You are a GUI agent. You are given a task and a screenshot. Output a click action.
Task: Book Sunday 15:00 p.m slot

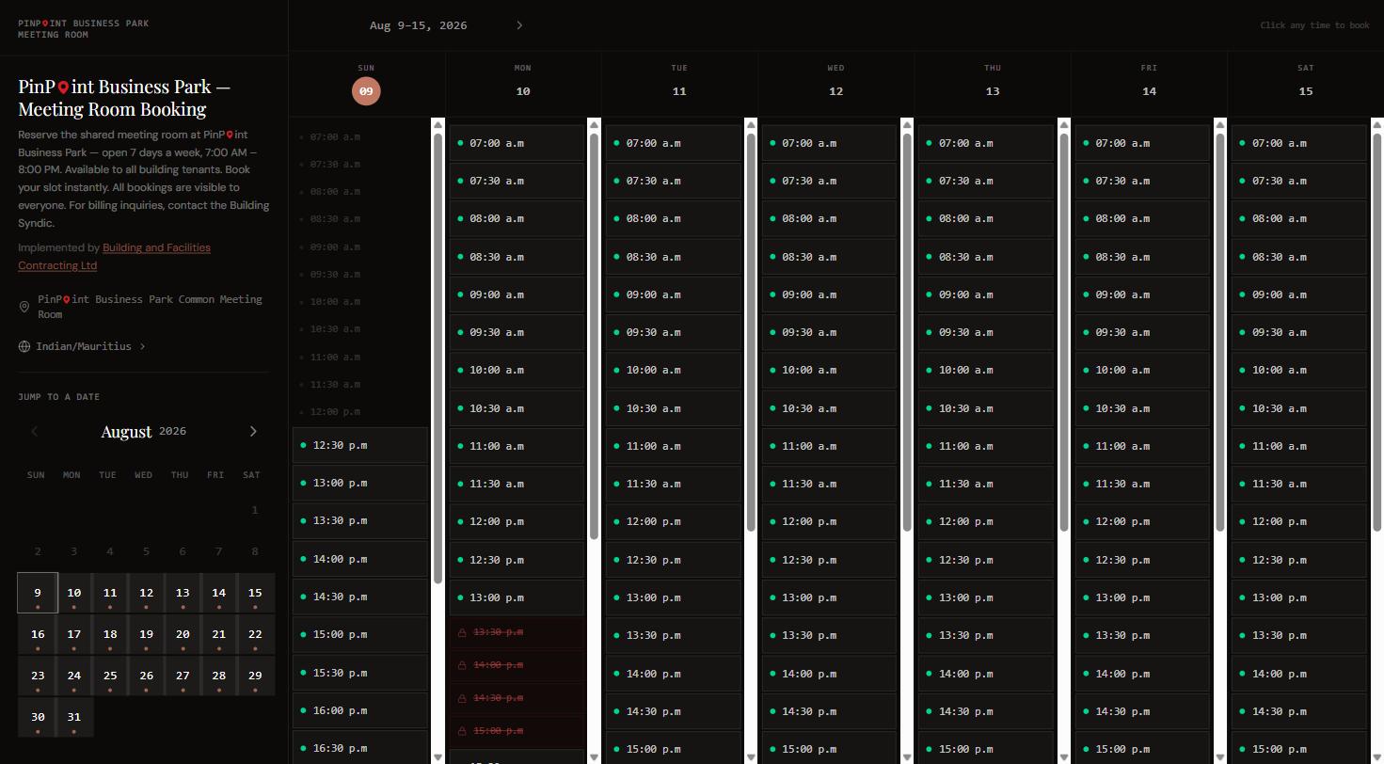pyautogui.click(x=360, y=634)
